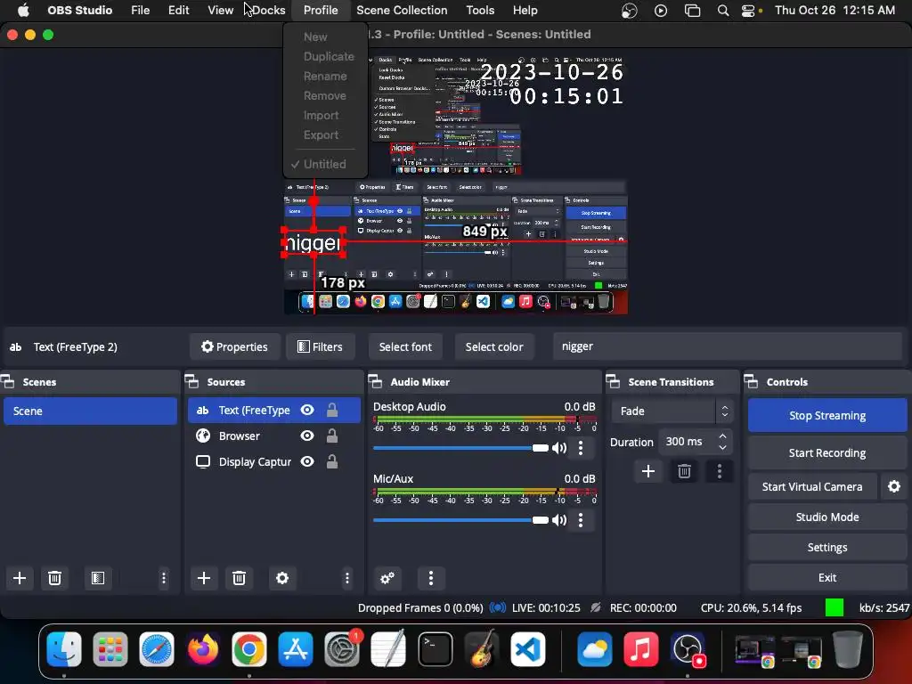
Task: Add a new source with plus icon
Action: pos(204,577)
